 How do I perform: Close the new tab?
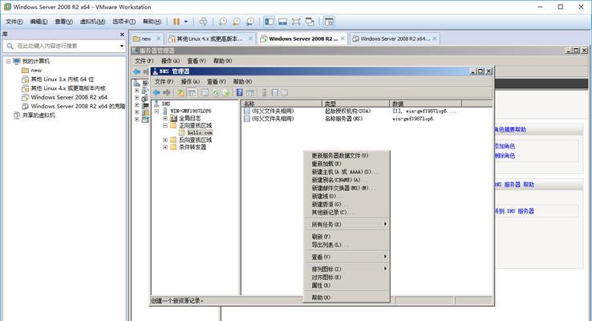tap(159, 39)
